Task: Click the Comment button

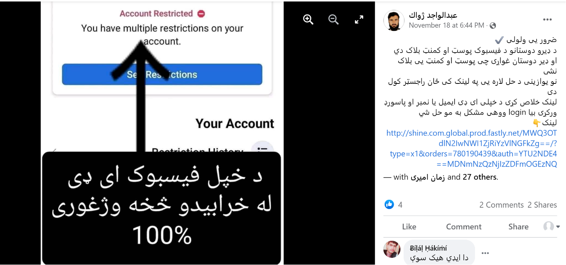Action: click(464, 227)
